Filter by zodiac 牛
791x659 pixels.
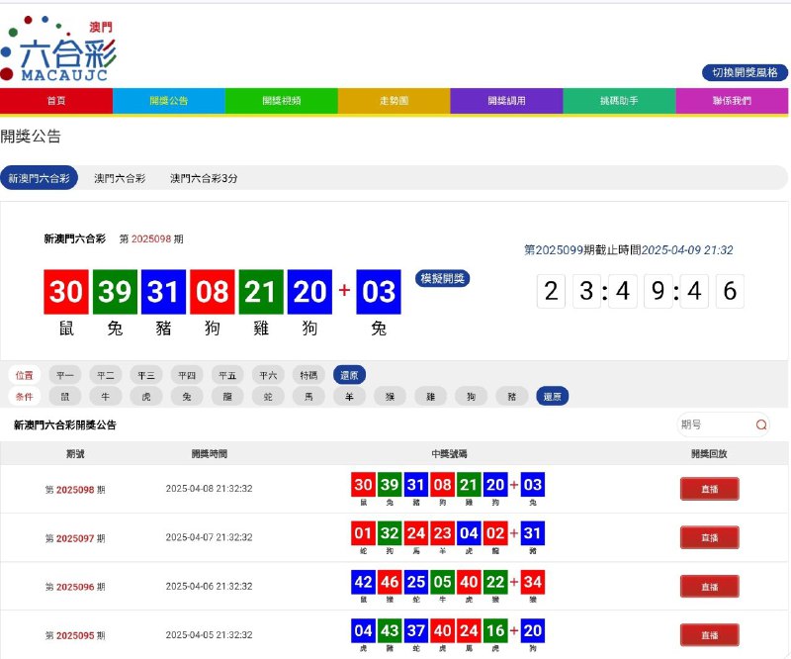coord(106,397)
